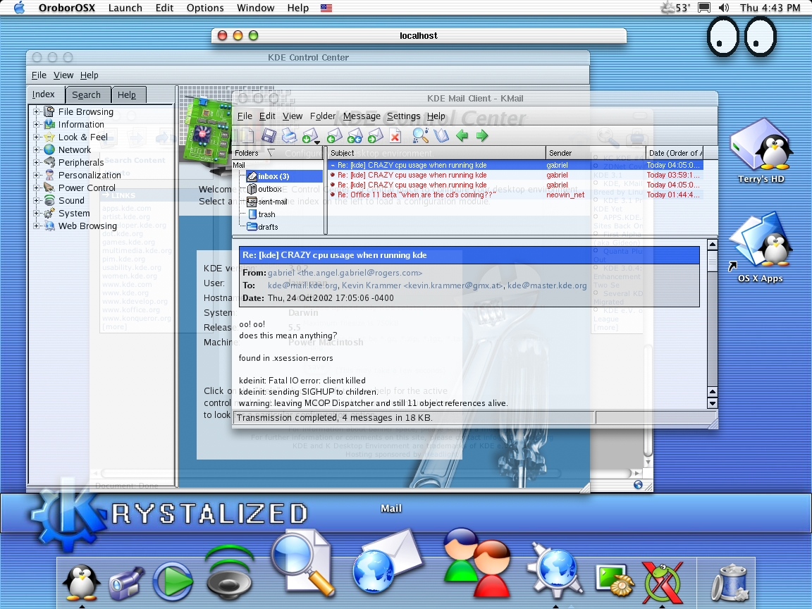
Task: Open the dropdown arrow beside Check Mail icon
Action: coord(317,142)
